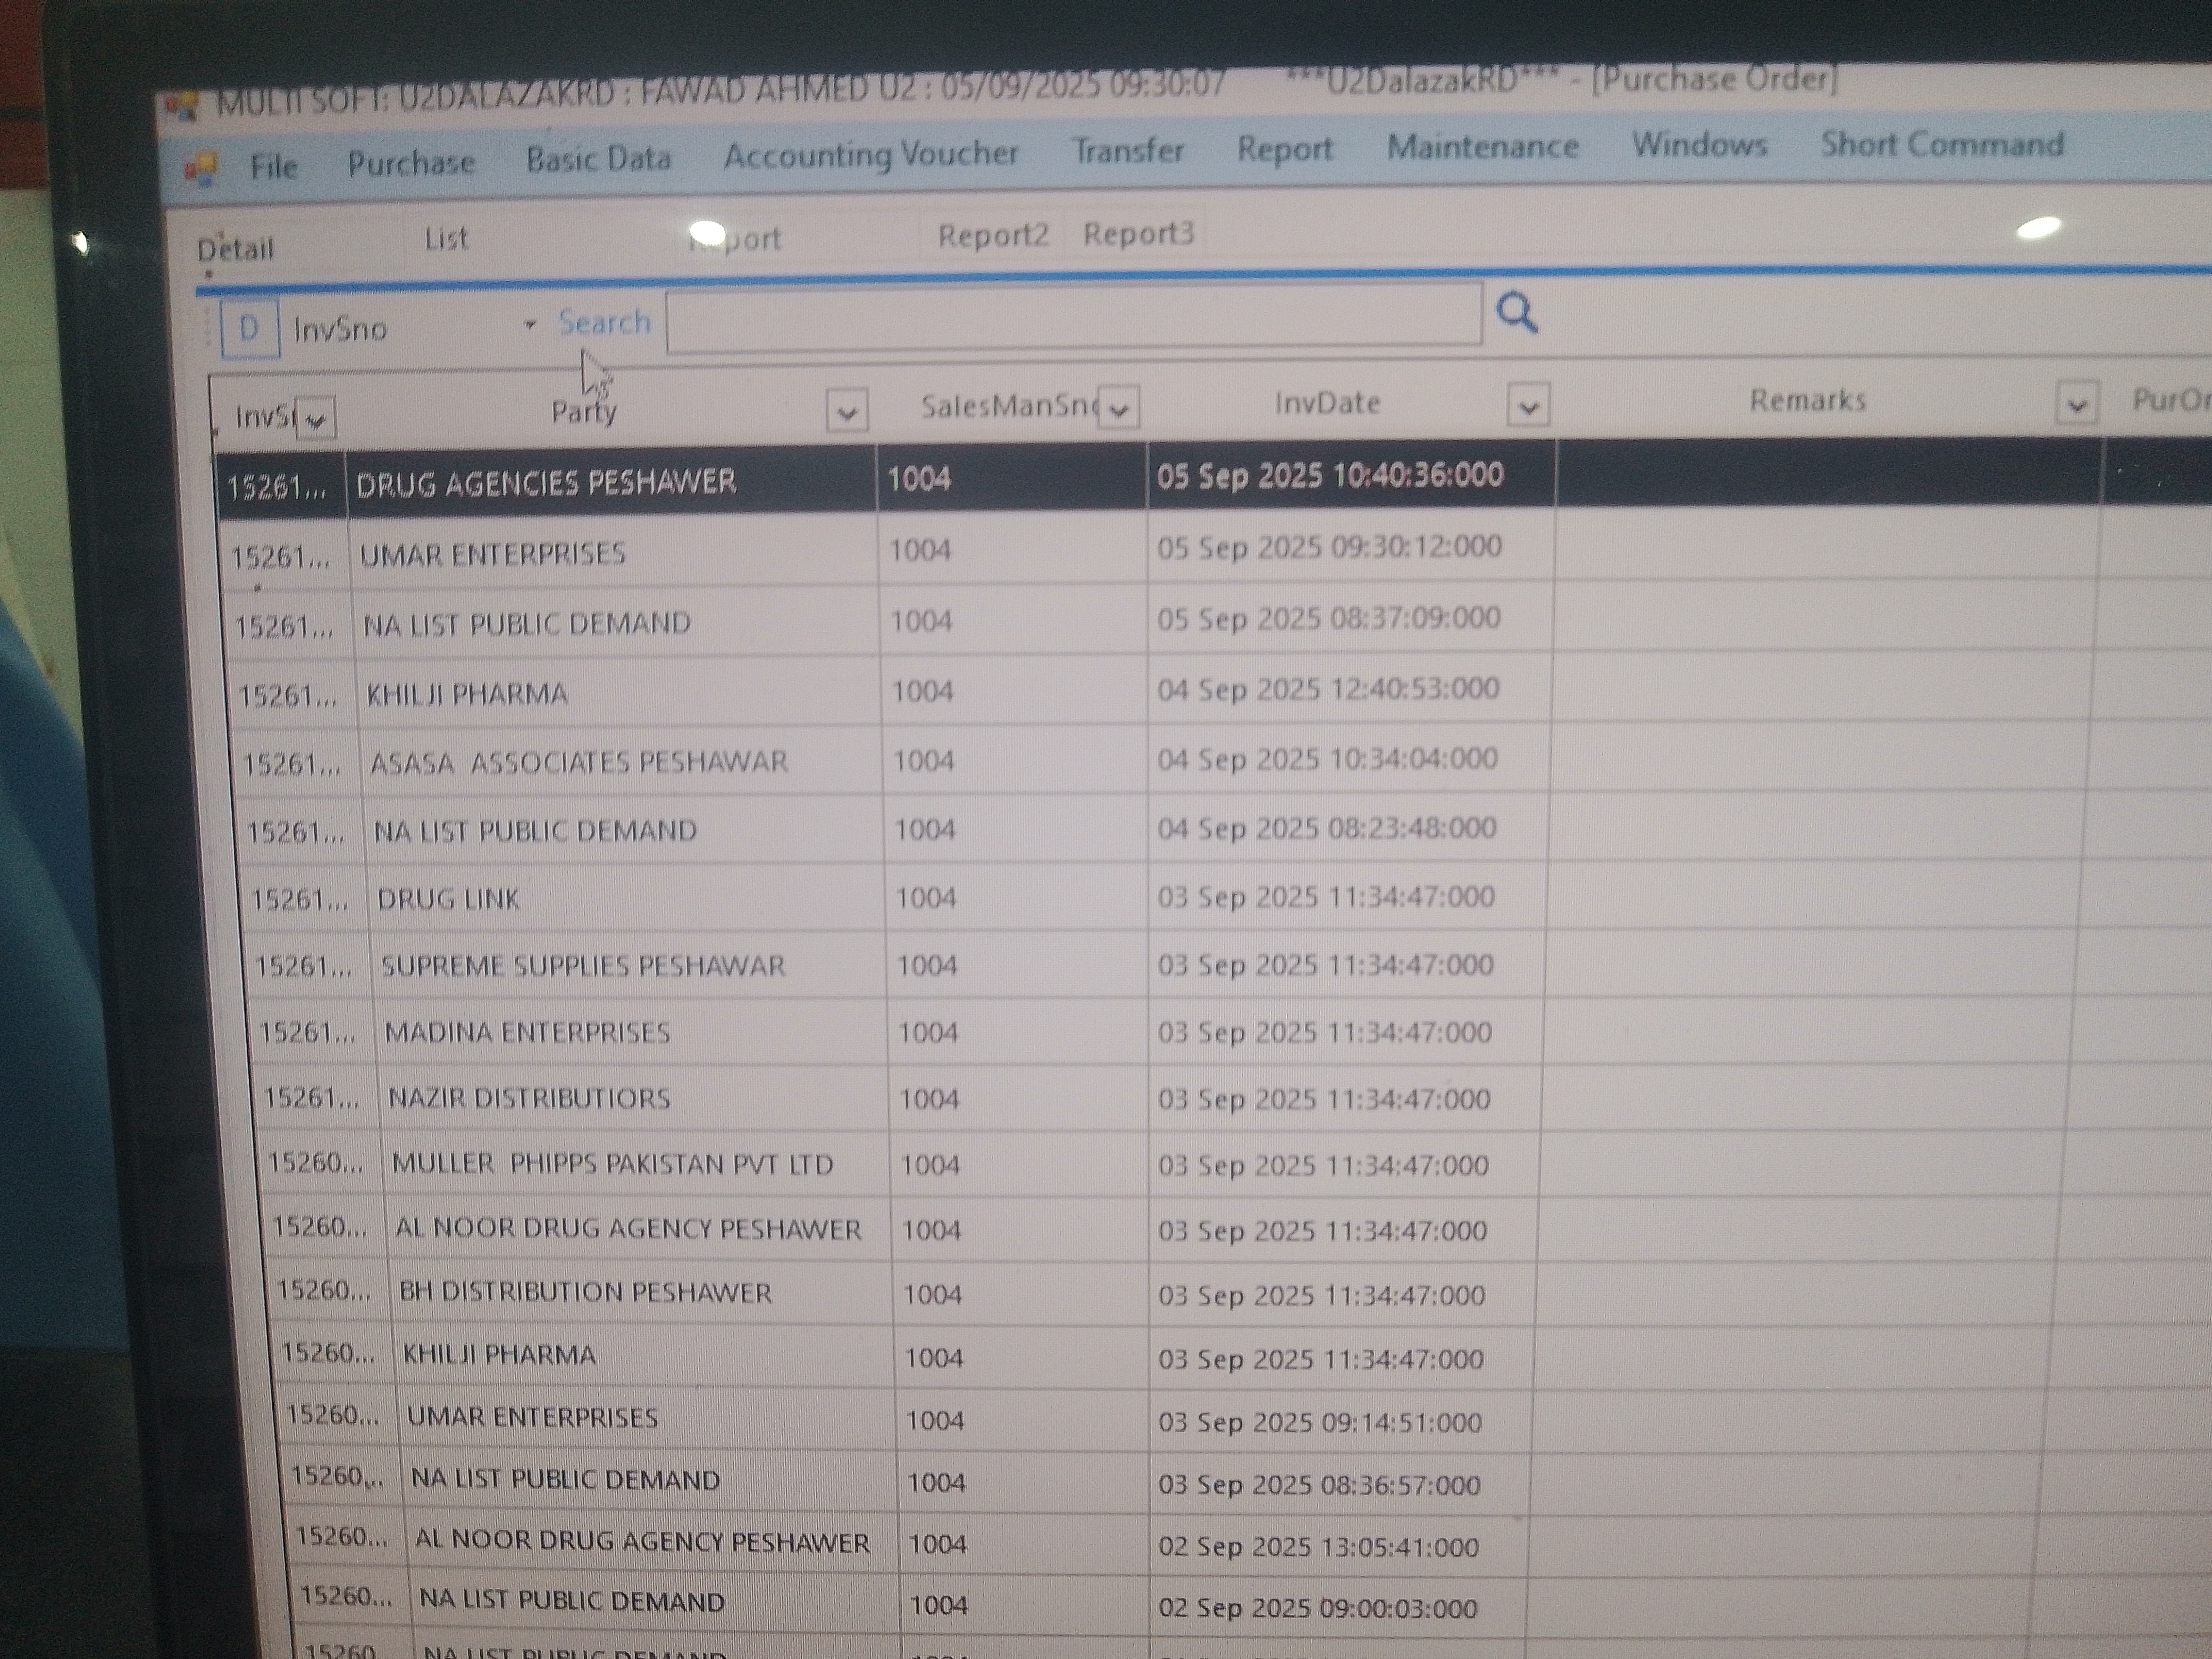Image resolution: width=2212 pixels, height=1659 pixels.
Task: Expand the Party column filter arrow
Action: pos(847,411)
